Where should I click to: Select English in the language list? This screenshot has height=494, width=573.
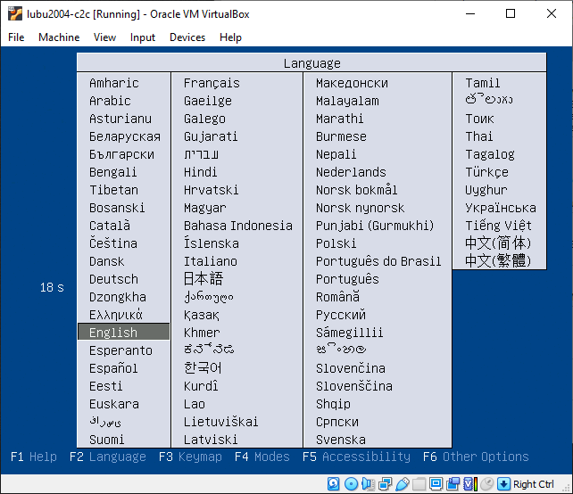(x=113, y=333)
